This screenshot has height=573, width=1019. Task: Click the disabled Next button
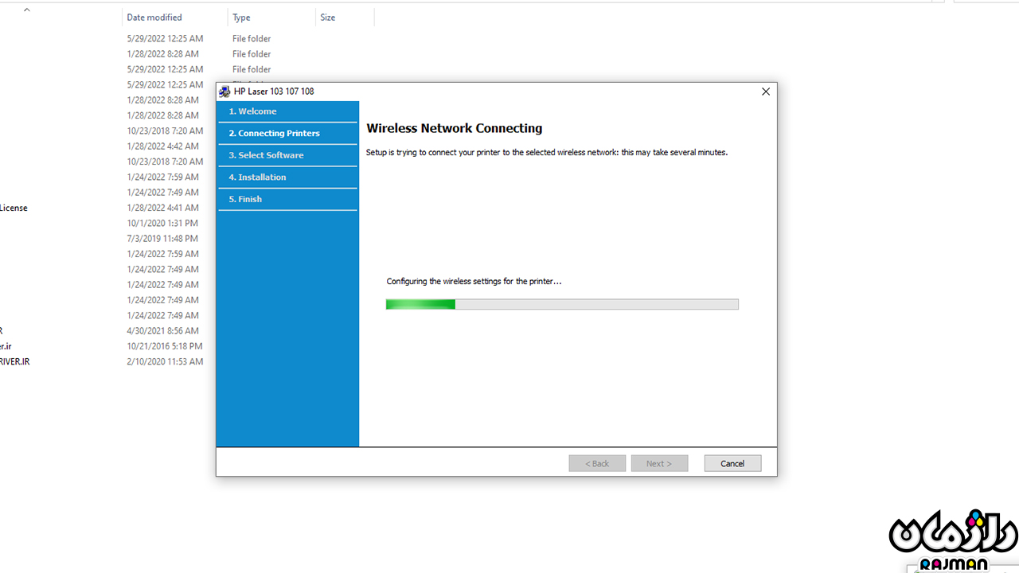point(659,463)
